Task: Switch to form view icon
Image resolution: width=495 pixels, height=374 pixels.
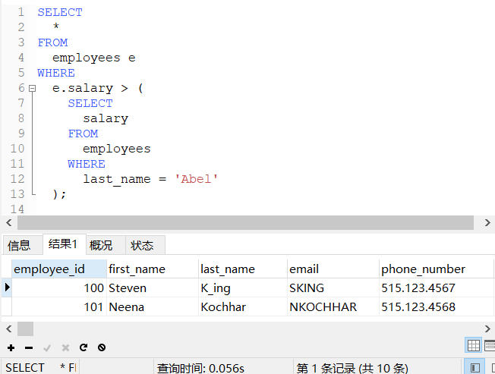Action: pos(489,345)
